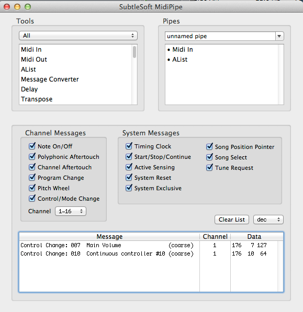Select Message Converter tool

(76, 79)
